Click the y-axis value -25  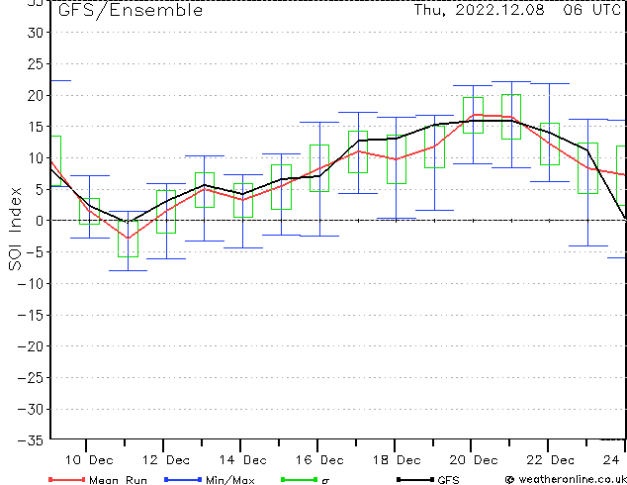pos(31,377)
